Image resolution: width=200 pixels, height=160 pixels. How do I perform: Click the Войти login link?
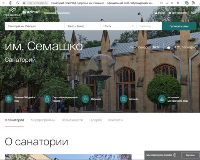click(x=160, y=13)
